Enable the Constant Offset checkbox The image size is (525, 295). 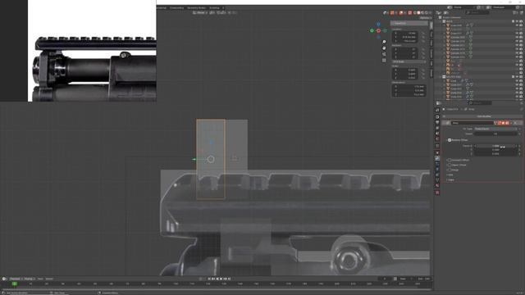[450, 161]
